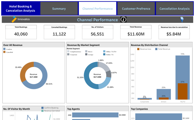Click Hotel Booking & Cancelation Analysis title
Screen dimensions: 195x120
(x=20, y=9)
